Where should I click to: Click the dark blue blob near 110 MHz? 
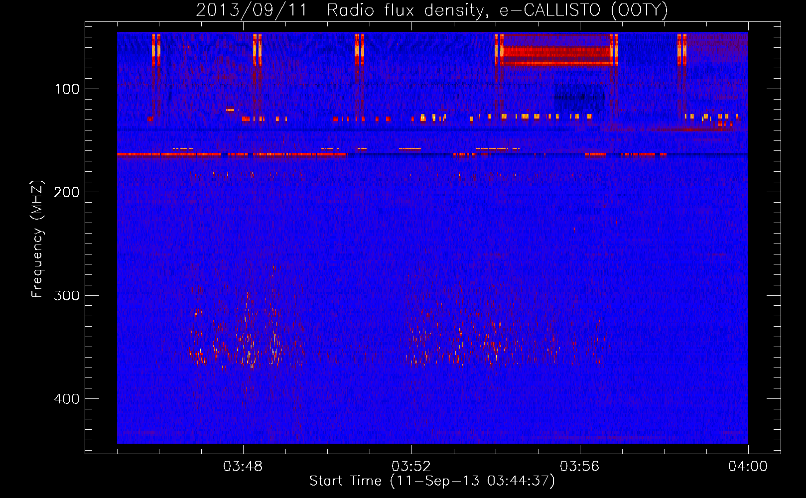[579, 97]
